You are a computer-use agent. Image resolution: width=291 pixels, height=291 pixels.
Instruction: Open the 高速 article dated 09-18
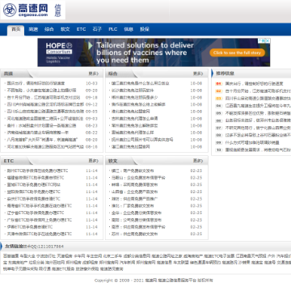coord(44,97)
